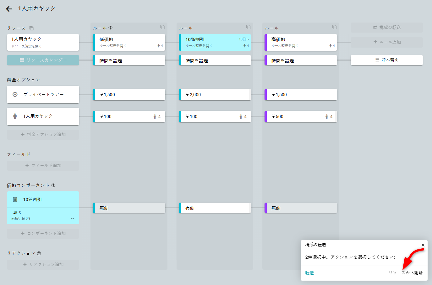Click the help icon beside リアクション

coord(39,253)
